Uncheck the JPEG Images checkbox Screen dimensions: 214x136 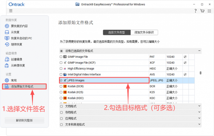(x=61, y=81)
